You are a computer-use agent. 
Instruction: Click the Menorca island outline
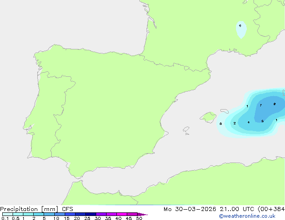(224, 111)
